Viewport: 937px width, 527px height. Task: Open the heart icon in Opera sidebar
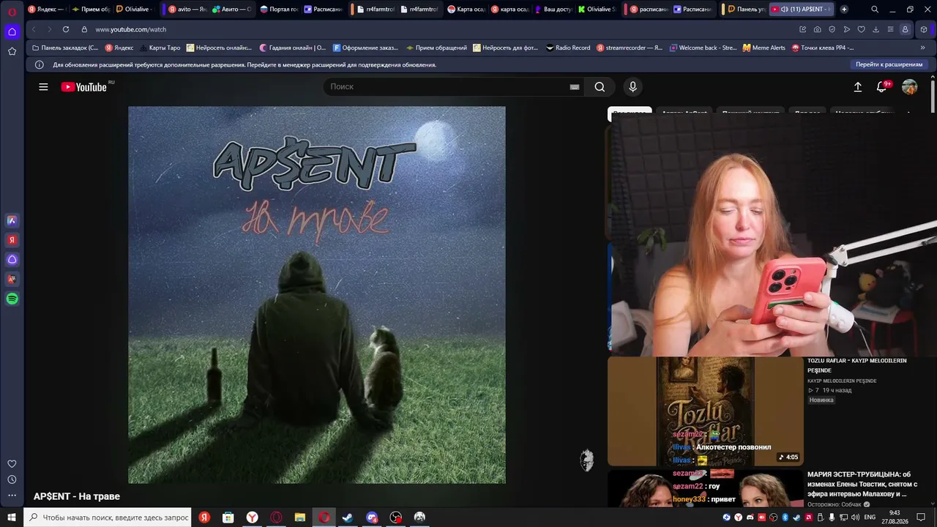(x=12, y=464)
